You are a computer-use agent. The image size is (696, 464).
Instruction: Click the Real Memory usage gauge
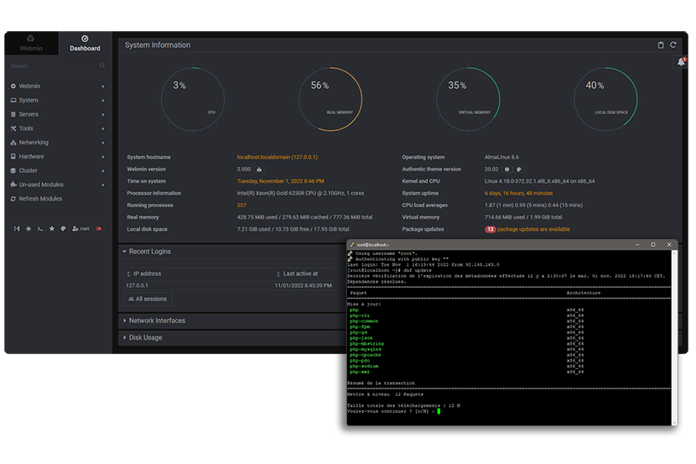pyautogui.click(x=330, y=99)
